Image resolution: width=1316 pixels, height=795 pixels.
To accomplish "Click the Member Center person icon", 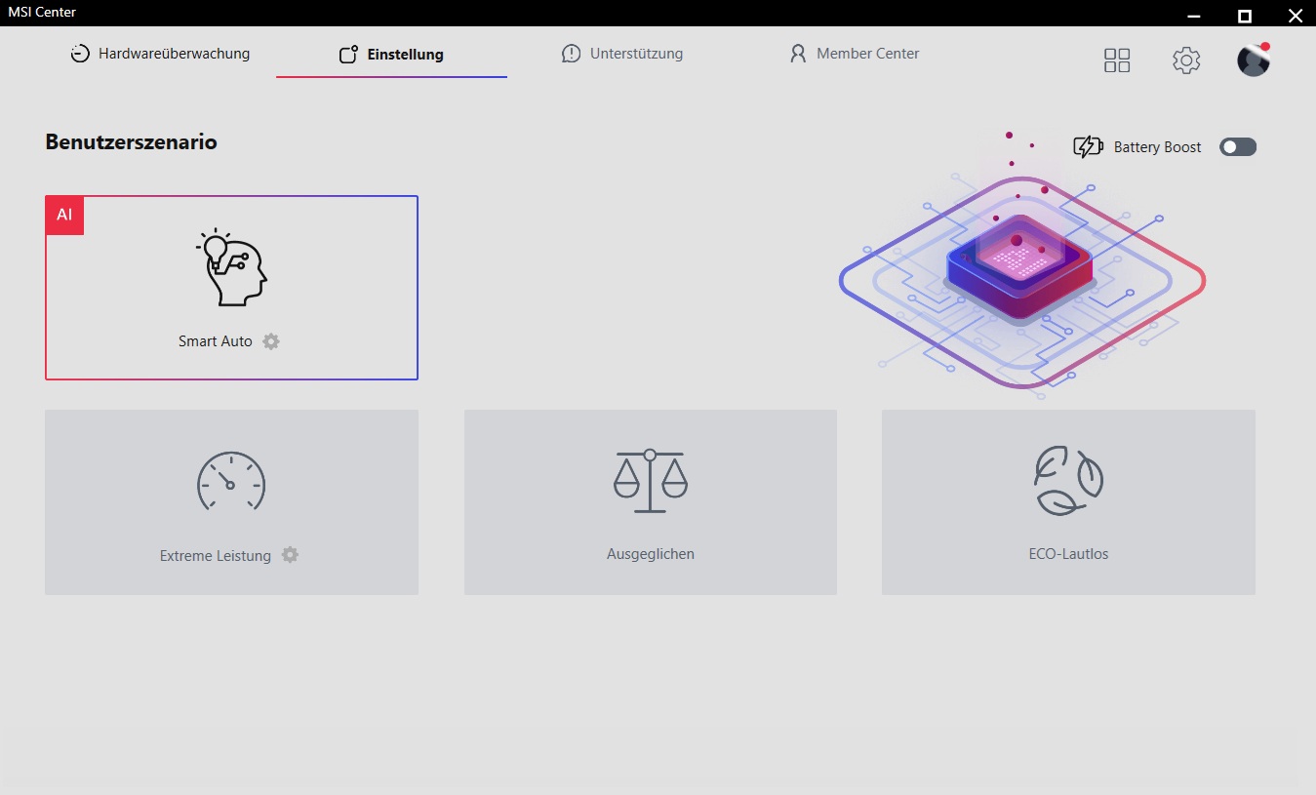I will (x=798, y=54).
